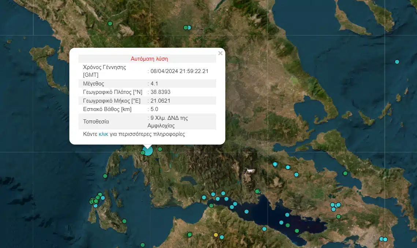Select the green marker on Lefkada island
417x248 pixels.
[105, 176]
